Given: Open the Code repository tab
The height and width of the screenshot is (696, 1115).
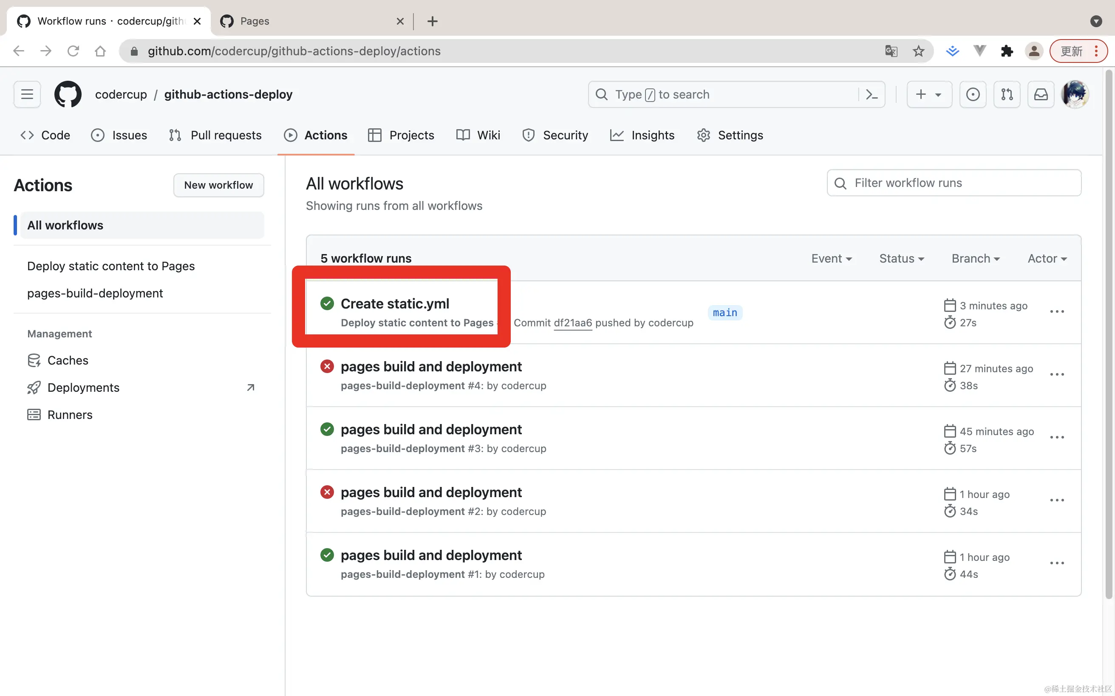Looking at the screenshot, I should click(x=45, y=135).
